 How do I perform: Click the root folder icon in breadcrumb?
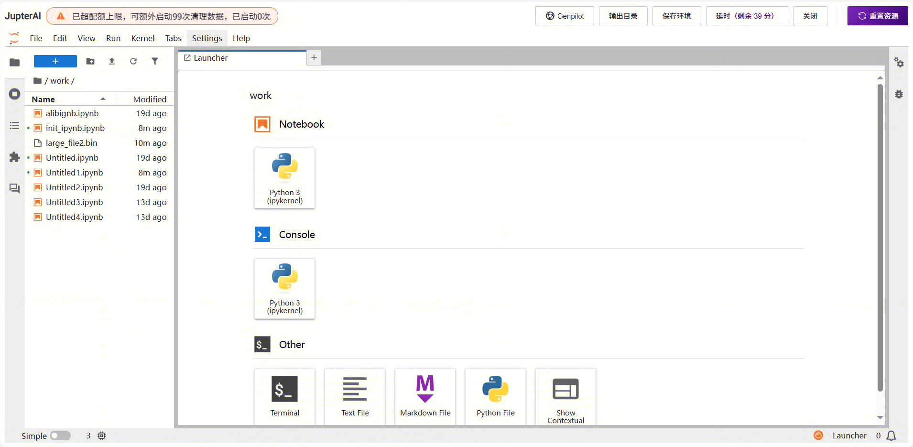coord(37,81)
